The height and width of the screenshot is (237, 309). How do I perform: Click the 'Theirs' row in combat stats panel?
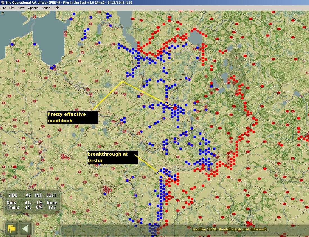(x=32, y=207)
